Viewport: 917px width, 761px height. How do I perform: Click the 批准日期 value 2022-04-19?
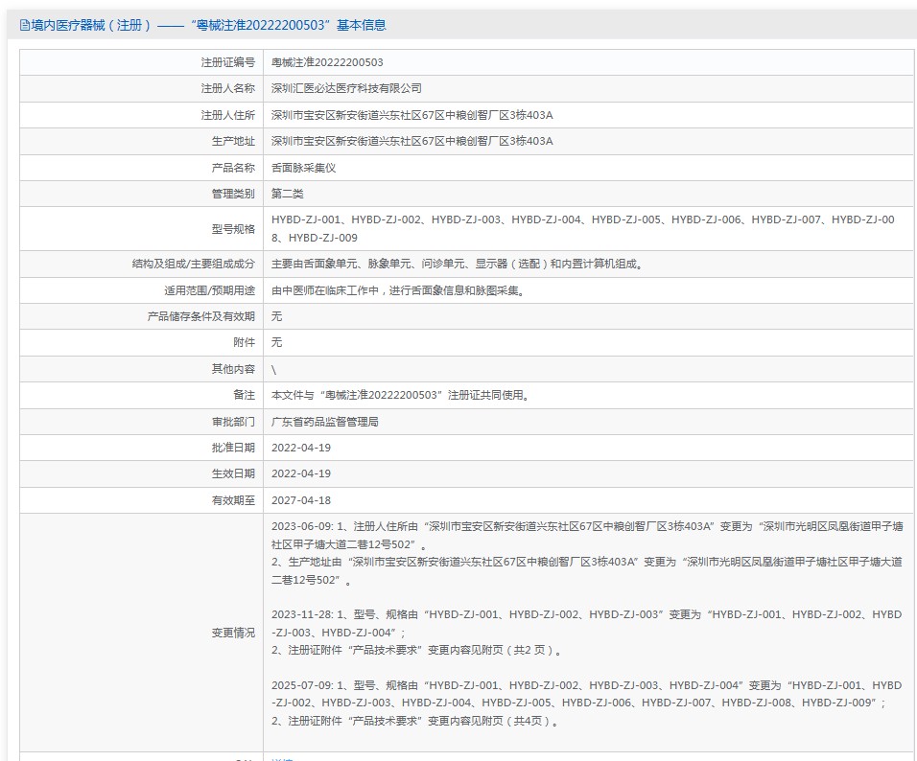301,448
